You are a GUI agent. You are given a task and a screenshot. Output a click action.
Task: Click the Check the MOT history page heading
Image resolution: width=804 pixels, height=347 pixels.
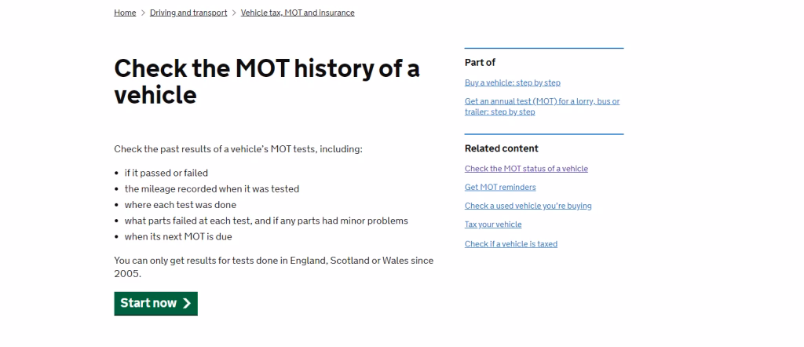pyautogui.click(x=266, y=82)
